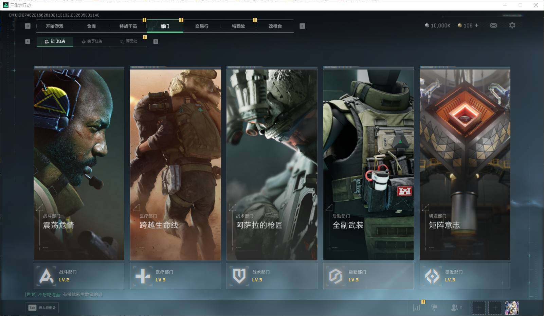544x316 pixels.
Task: Click the research department diamond logo
Action: tap(432, 276)
